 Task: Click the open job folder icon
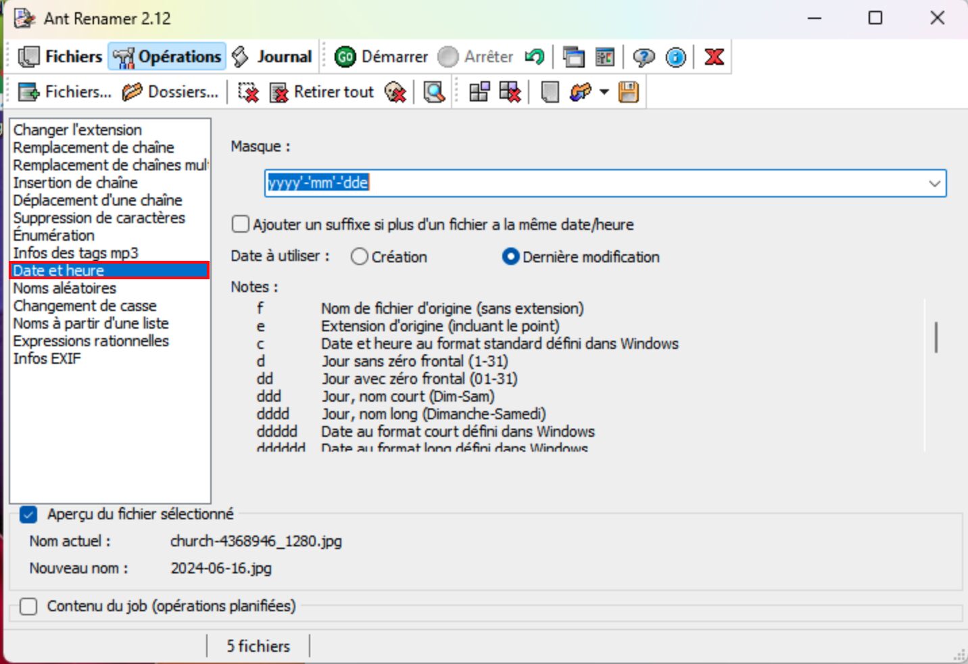coord(581,92)
